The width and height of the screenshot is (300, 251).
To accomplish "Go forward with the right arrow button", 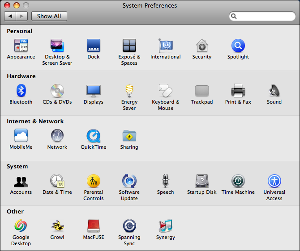I will pyautogui.click(x=22, y=16).
